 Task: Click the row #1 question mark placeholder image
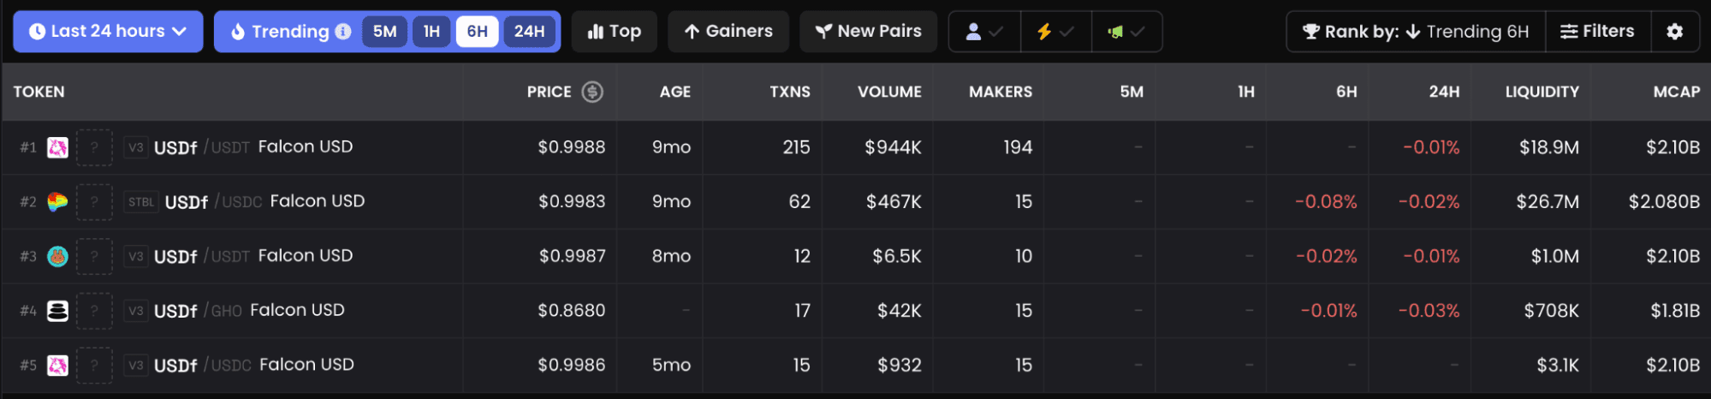94,147
